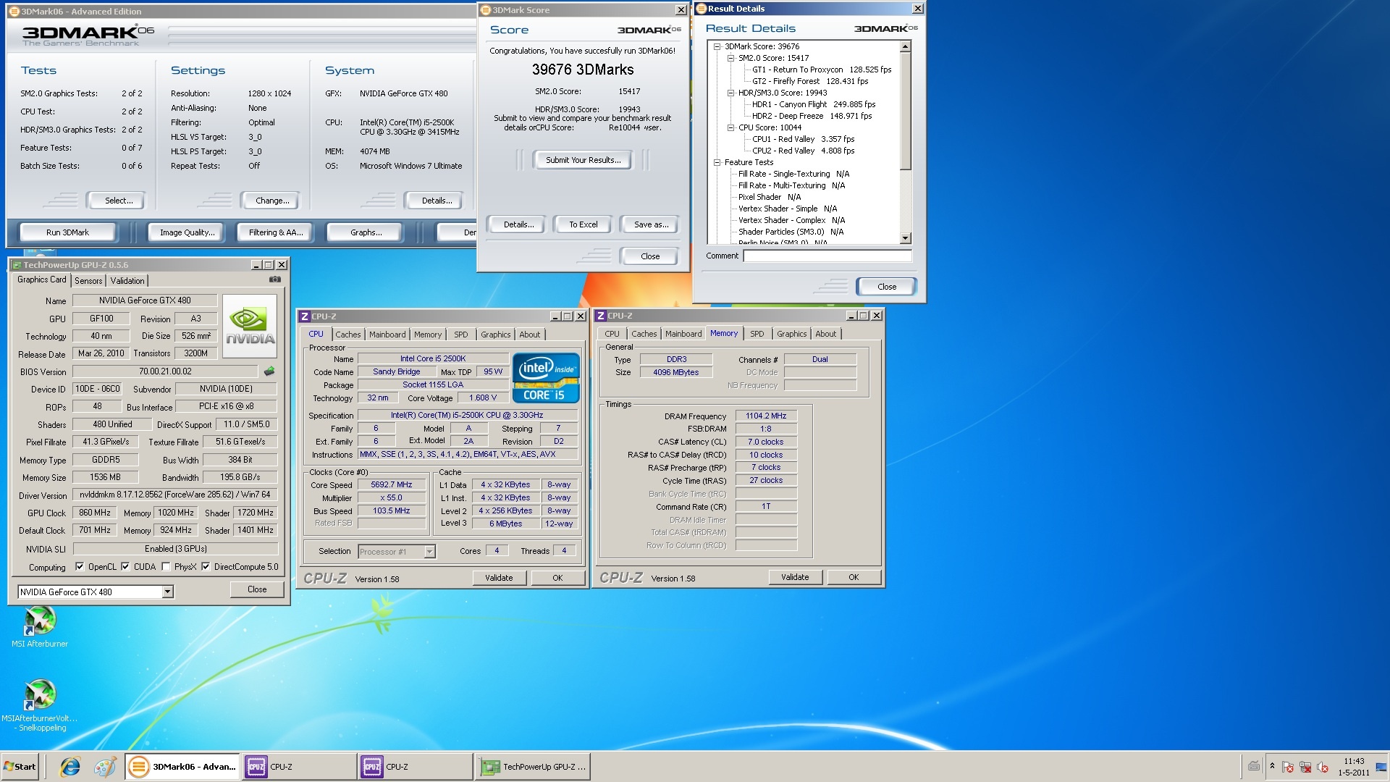This screenshot has height=782, width=1390.
Task: Click the BIOS save chip icon
Action: click(269, 371)
